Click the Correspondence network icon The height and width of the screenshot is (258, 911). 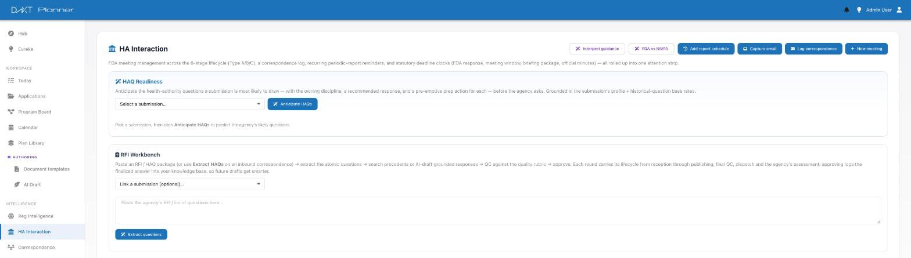point(11,248)
